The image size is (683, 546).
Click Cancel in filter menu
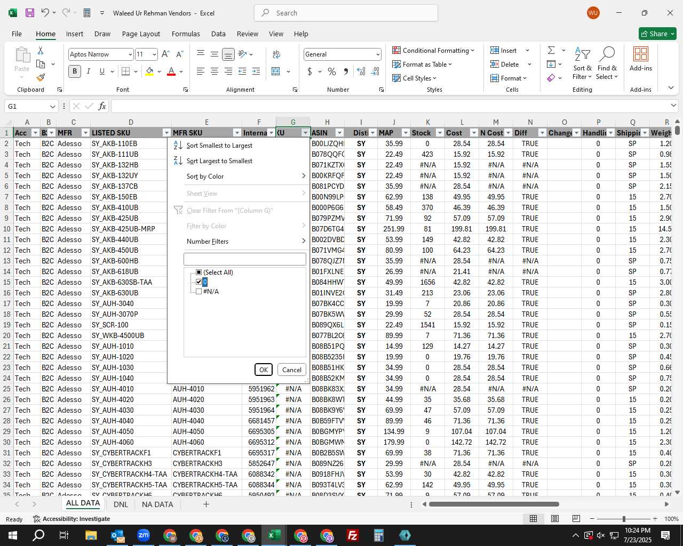click(292, 370)
